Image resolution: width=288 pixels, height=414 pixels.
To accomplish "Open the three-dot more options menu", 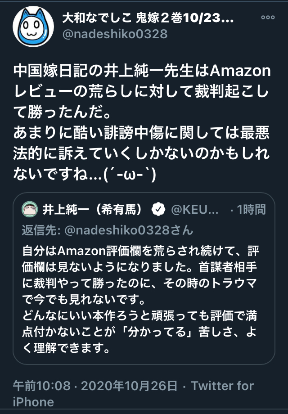I will 268,18.
